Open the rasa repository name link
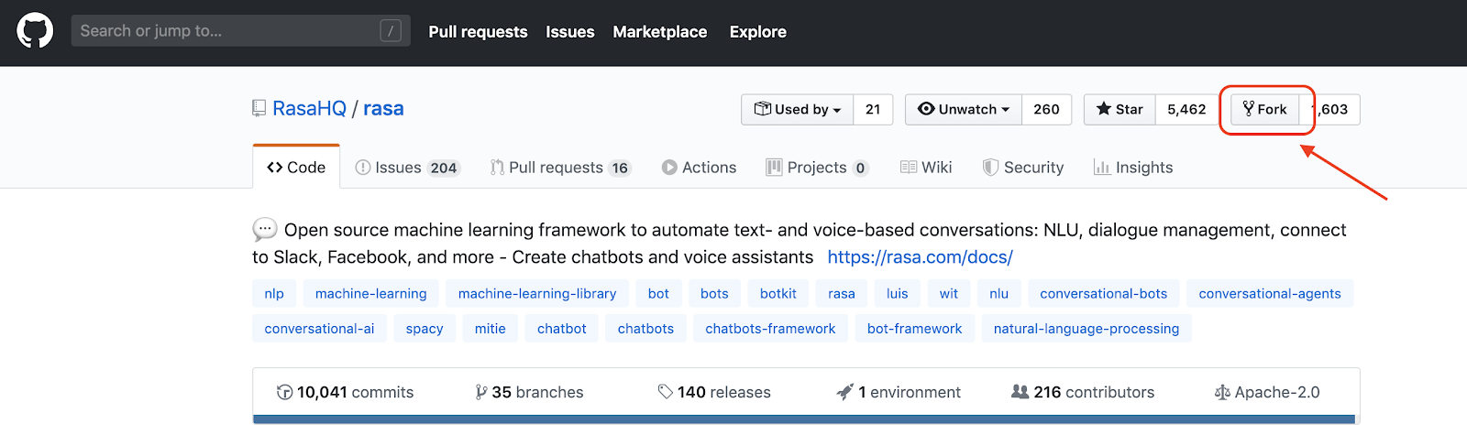This screenshot has width=1467, height=435. (x=383, y=109)
